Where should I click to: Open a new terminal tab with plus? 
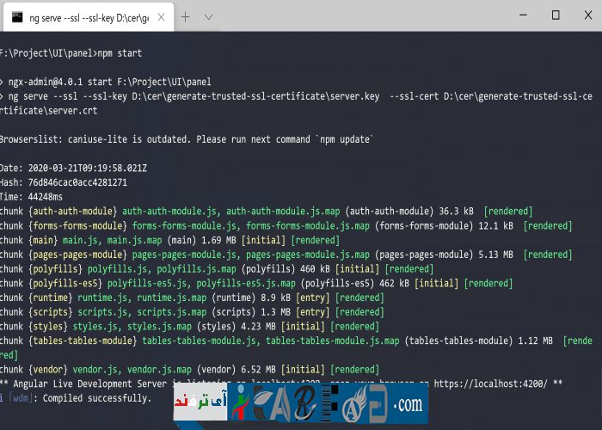click(x=186, y=16)
